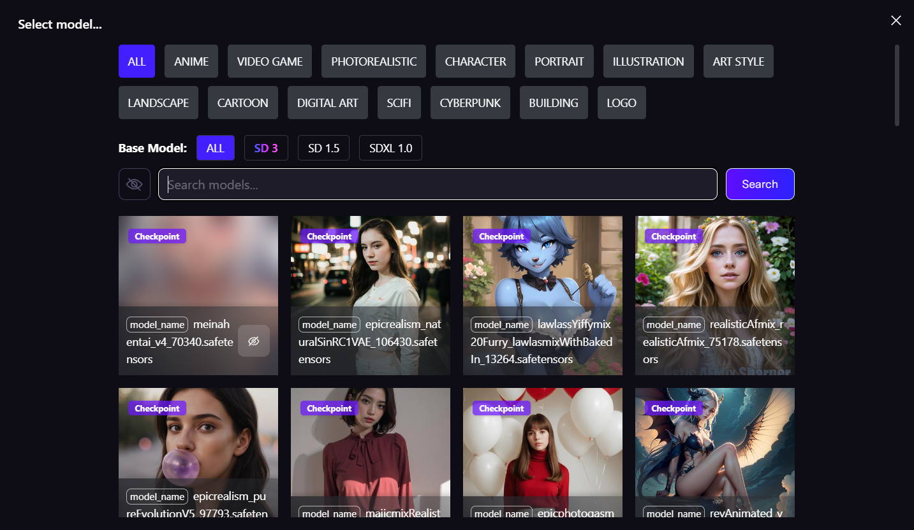
Task: Pick the epicrealism_pureEvolutionV5 model card
Action: coord(198,452)
